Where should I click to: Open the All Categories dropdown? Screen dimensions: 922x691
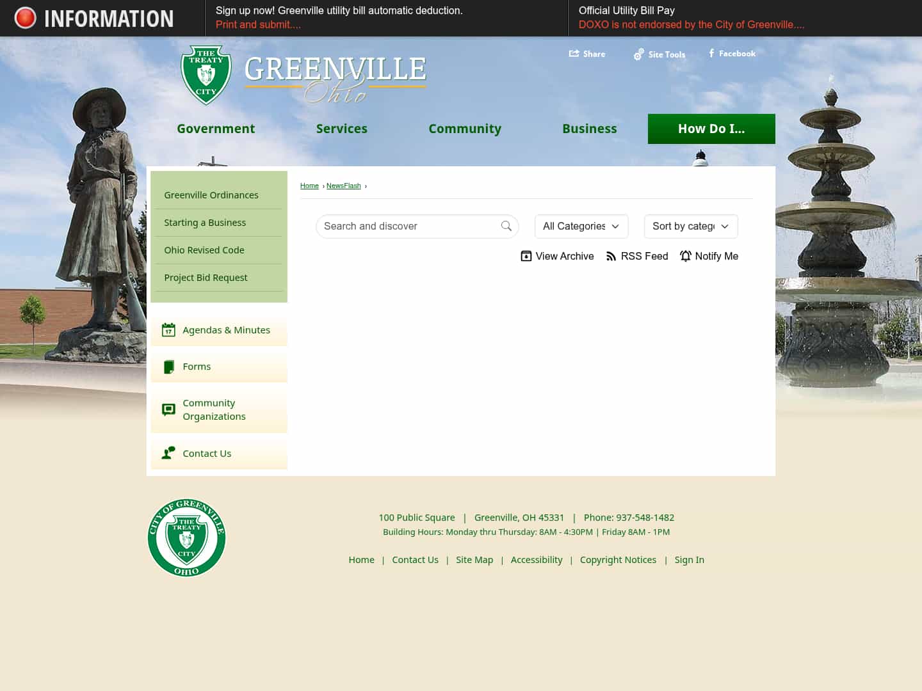[x=581, y=226]
